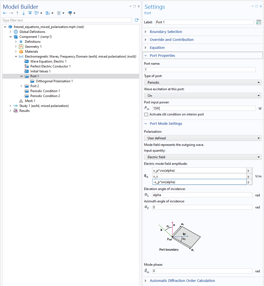
Task: Open the model tree filter funnel icon
Action: tap(70, 13)
